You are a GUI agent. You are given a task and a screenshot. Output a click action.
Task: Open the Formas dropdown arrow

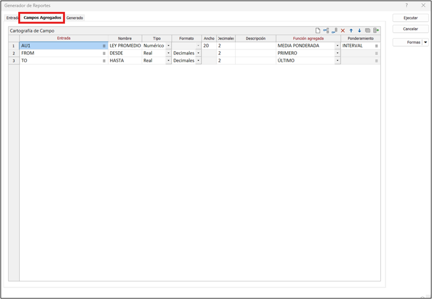[x=425, y=42]
